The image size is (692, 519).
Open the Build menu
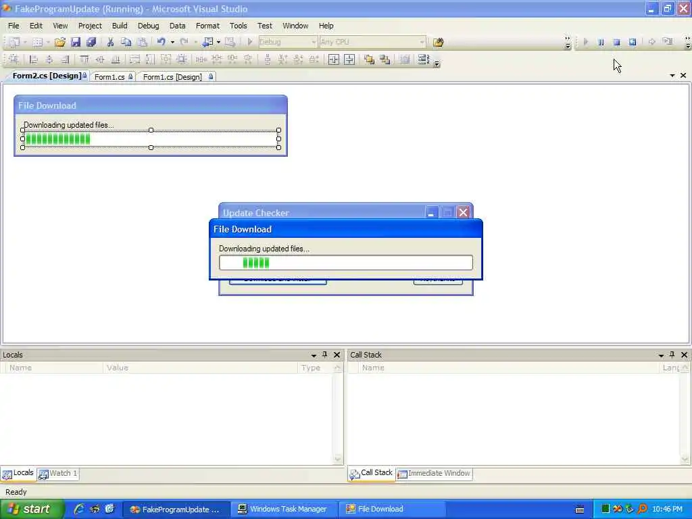(x=120, y=26)
